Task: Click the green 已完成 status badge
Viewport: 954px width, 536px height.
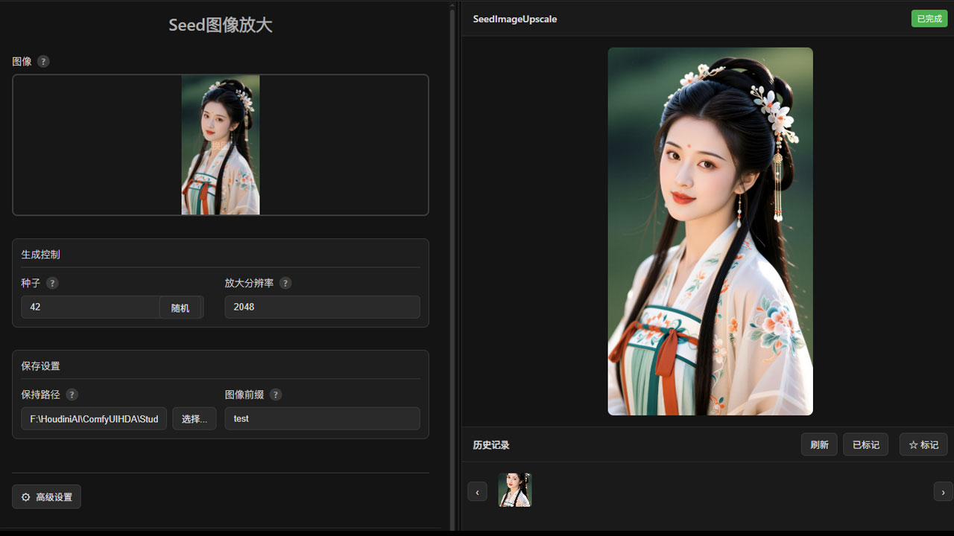Action: coord(929,18)
